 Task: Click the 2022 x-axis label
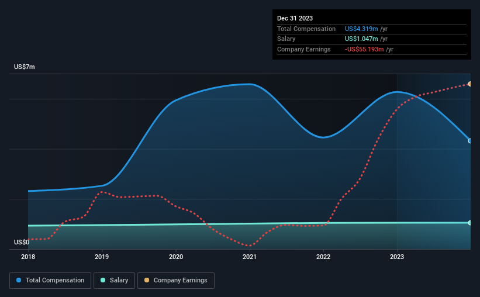pyautogui.click(x=323, y=257)
